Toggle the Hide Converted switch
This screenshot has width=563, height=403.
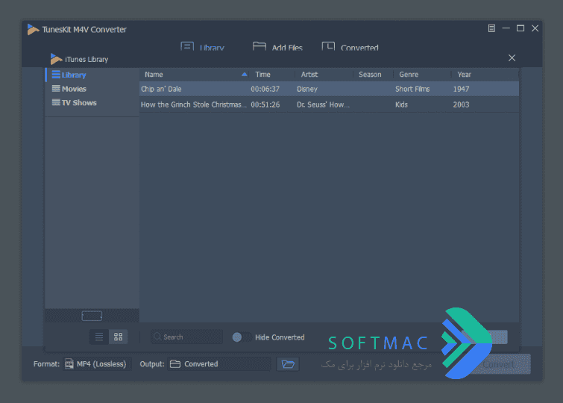(242, 337)
